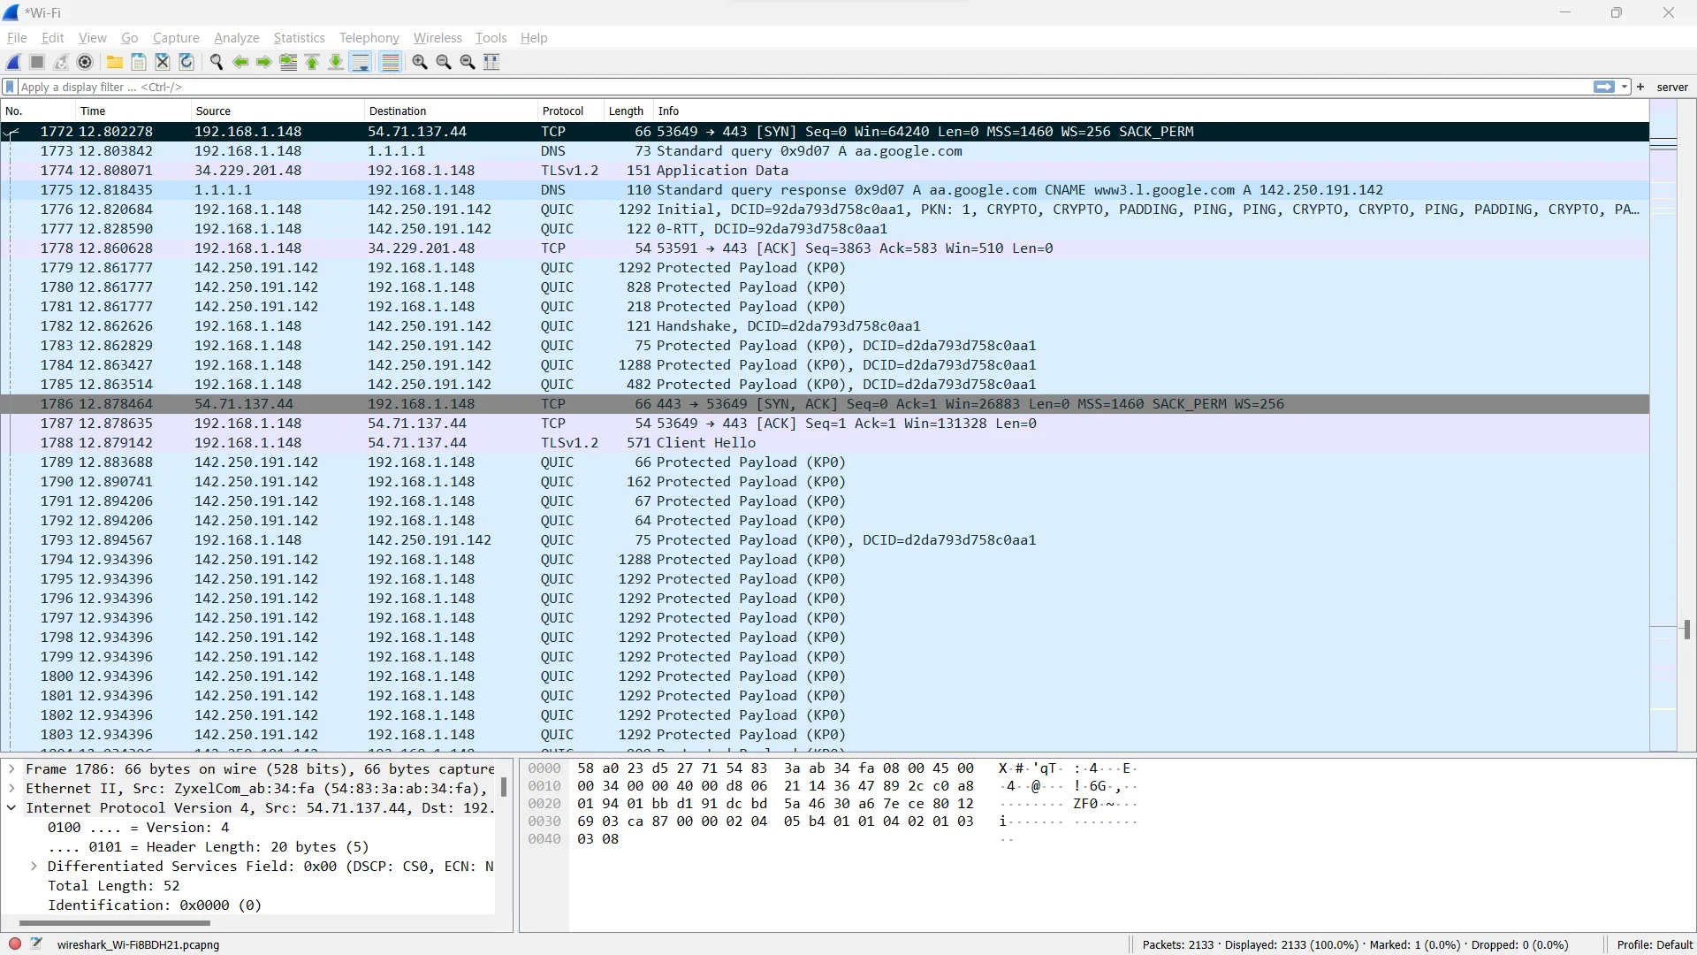Zoom in on packet text
Image resolution: width=1697 pixels, height=955 pixels.
tap(420, 62)
